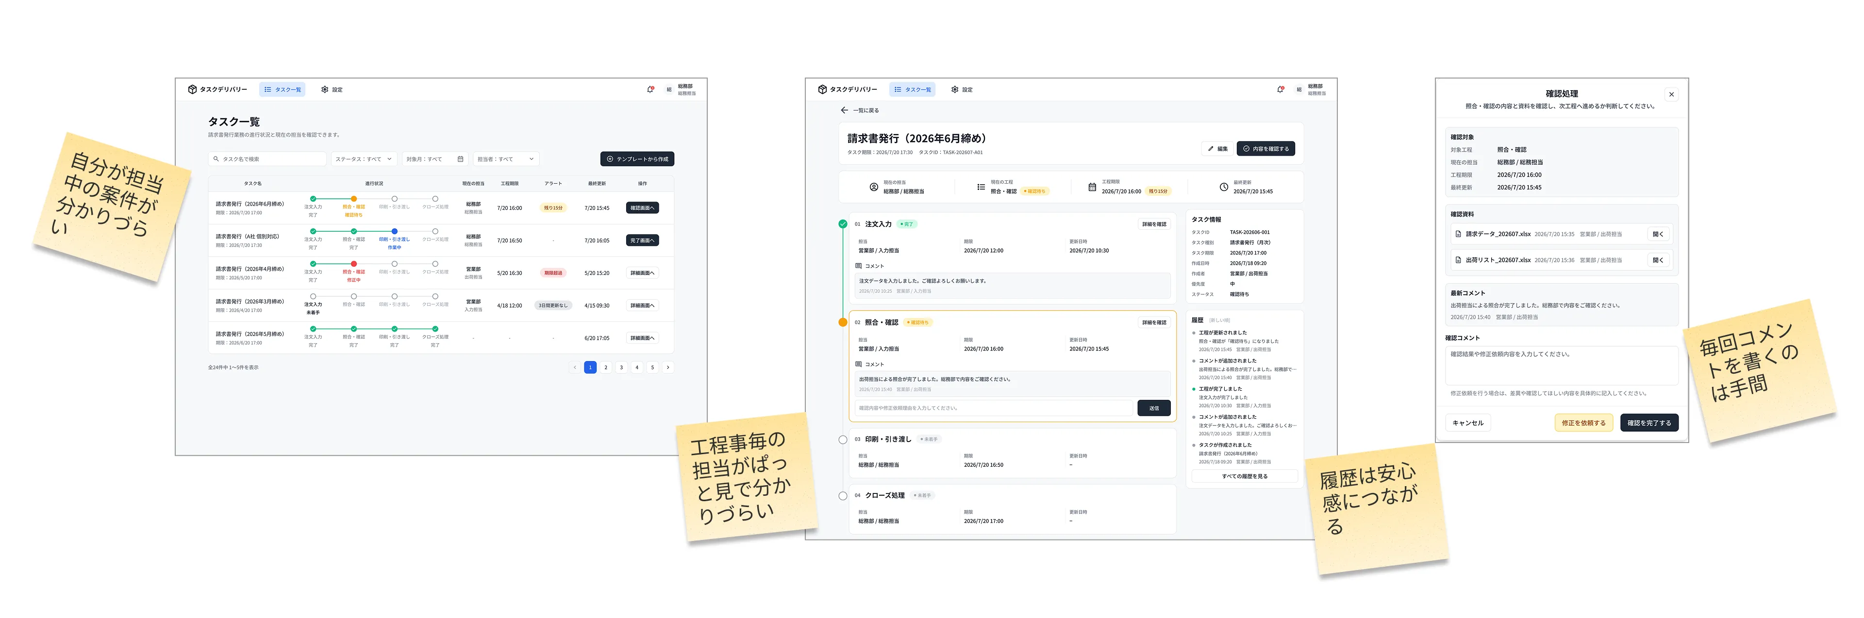Click the 内容を確認する button
Image resolution: width=1864 pixels, height=618 pixels.
click(x=1265, y=149)
